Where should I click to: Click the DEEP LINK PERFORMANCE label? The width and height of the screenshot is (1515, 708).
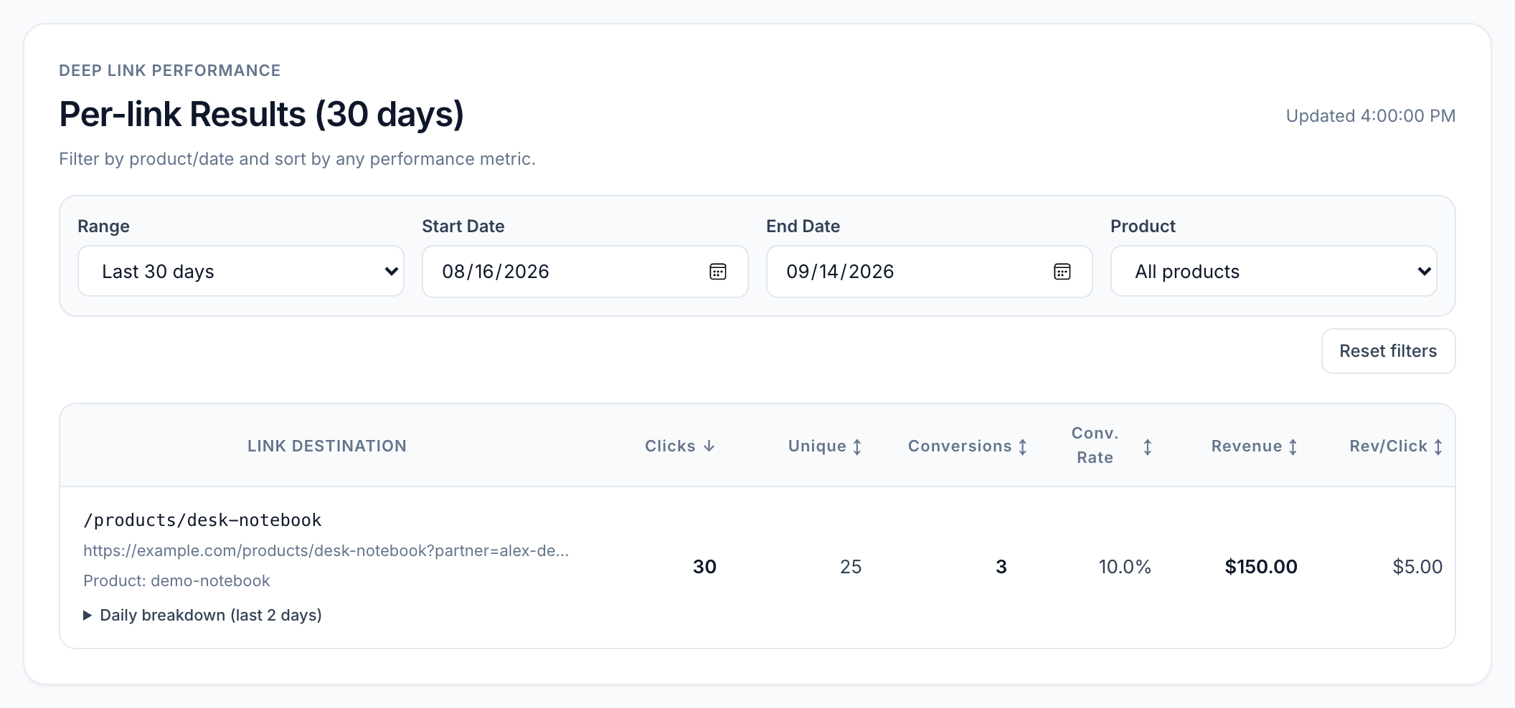pyautogui.click(x=170, y=70)
